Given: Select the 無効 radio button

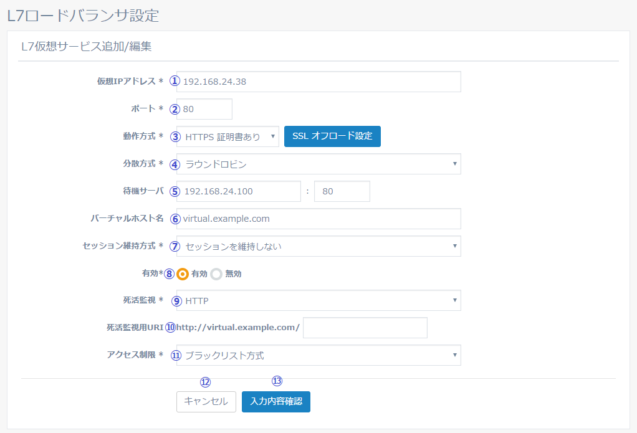Looking at the screenshot, I should click(216, 274).
